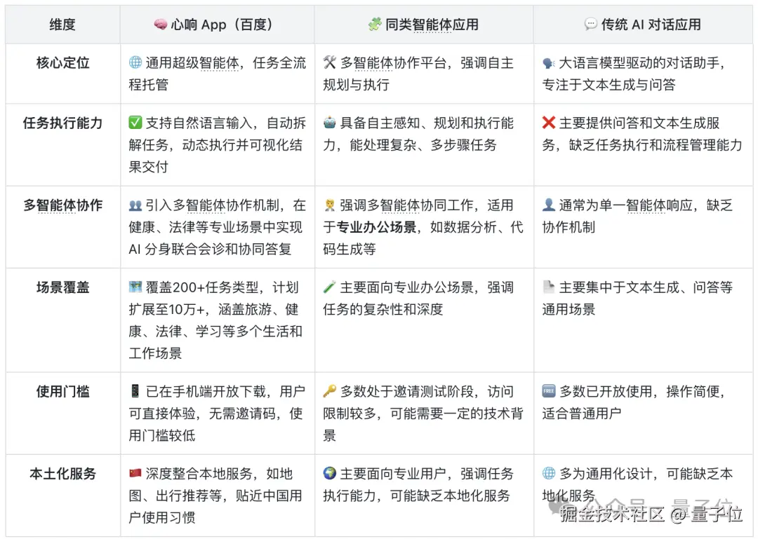Click the globe icon before 多为通用化设计
758x539 pixels.
(549, 473)
